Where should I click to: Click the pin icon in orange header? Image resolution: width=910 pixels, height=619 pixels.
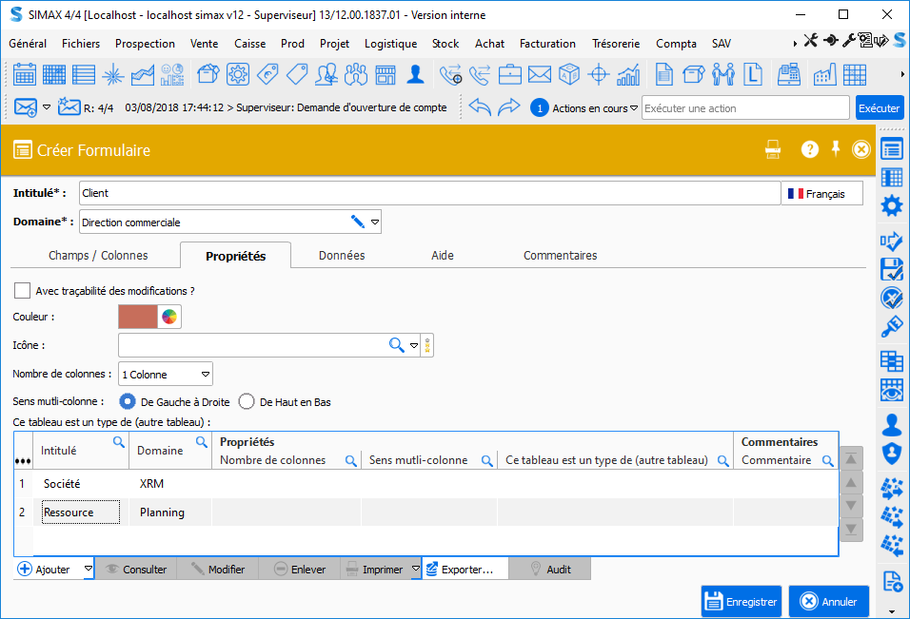[836, 149]
